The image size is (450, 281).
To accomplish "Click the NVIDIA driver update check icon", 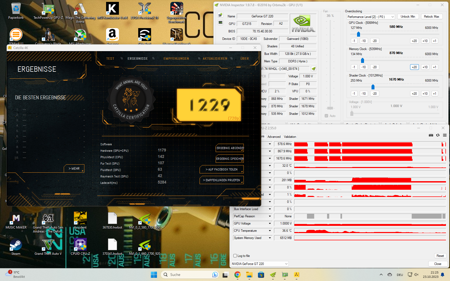I will click(x=314, y=69).
